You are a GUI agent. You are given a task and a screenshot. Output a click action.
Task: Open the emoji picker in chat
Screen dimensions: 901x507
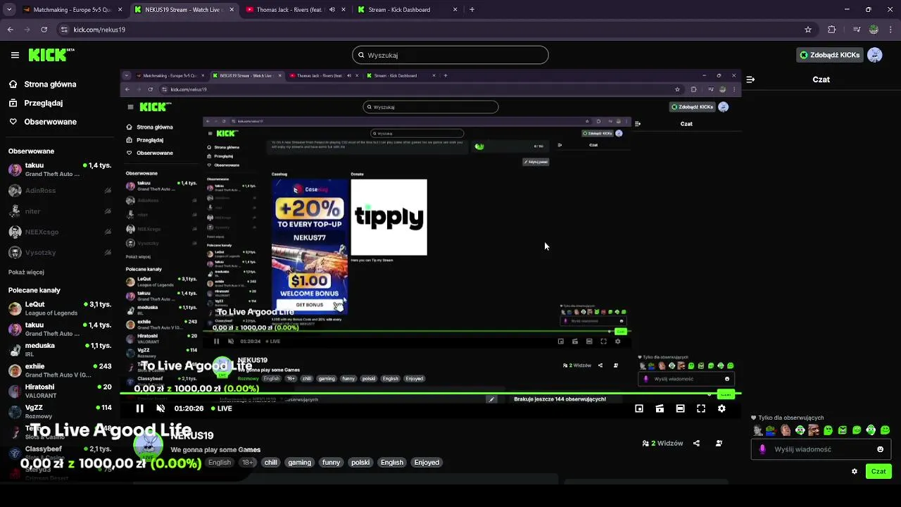click(880, 449)
